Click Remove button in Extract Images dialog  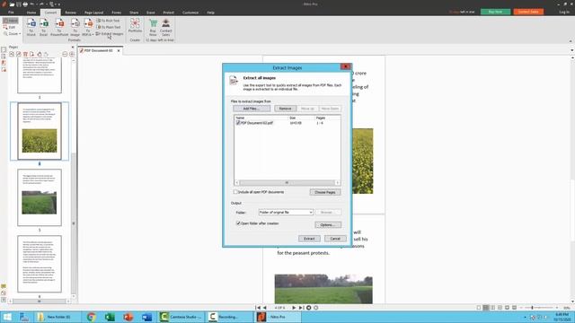(286, 109)
